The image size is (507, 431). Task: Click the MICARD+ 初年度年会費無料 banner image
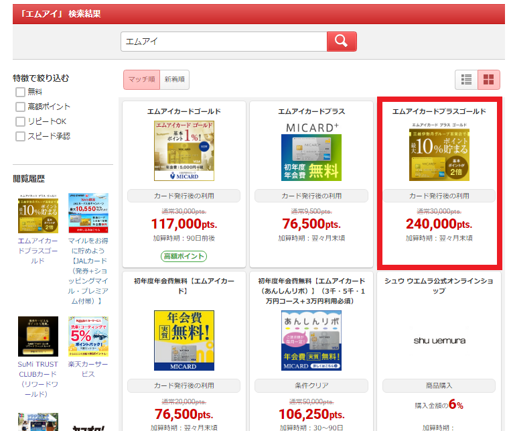[311, 151]
